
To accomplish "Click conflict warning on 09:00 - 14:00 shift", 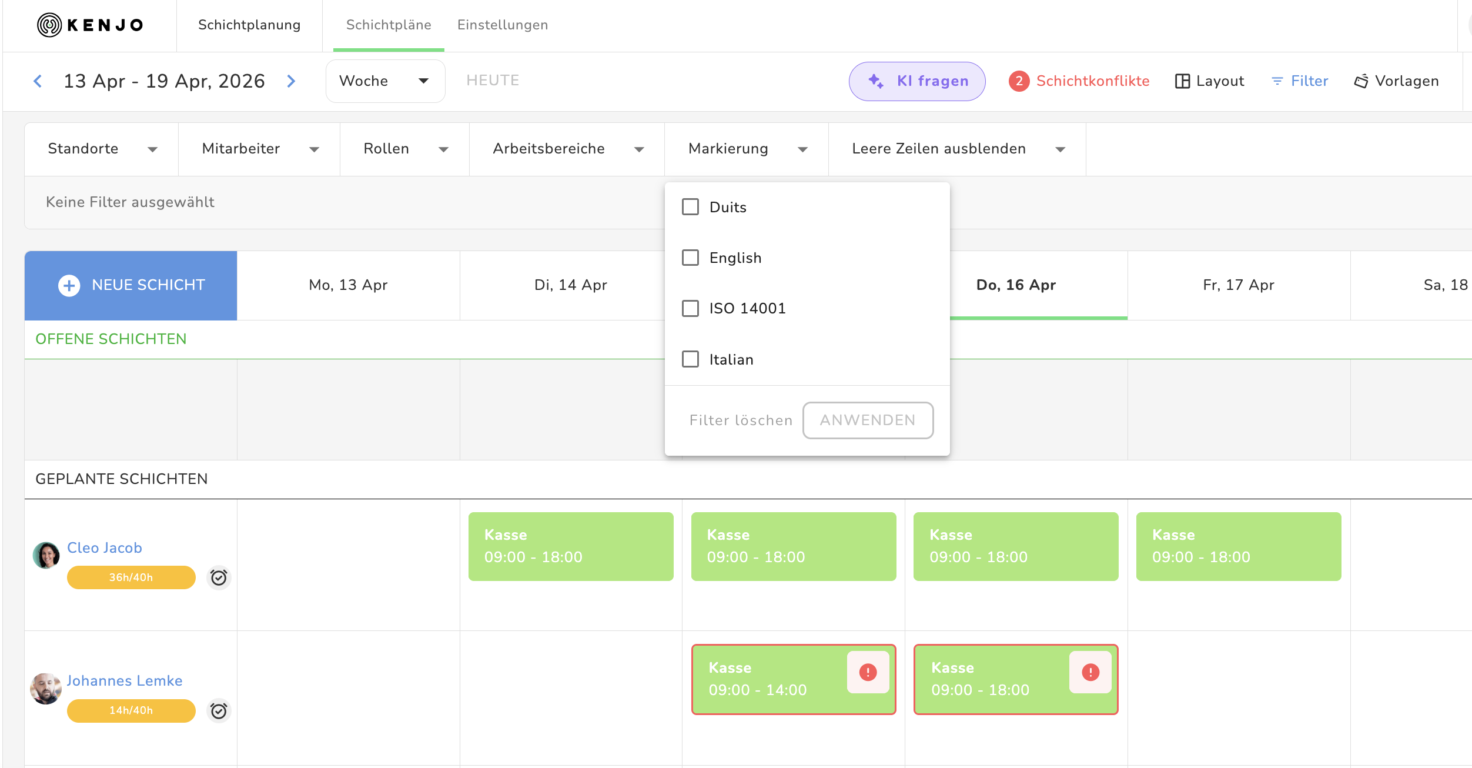I will coord(868,672).
